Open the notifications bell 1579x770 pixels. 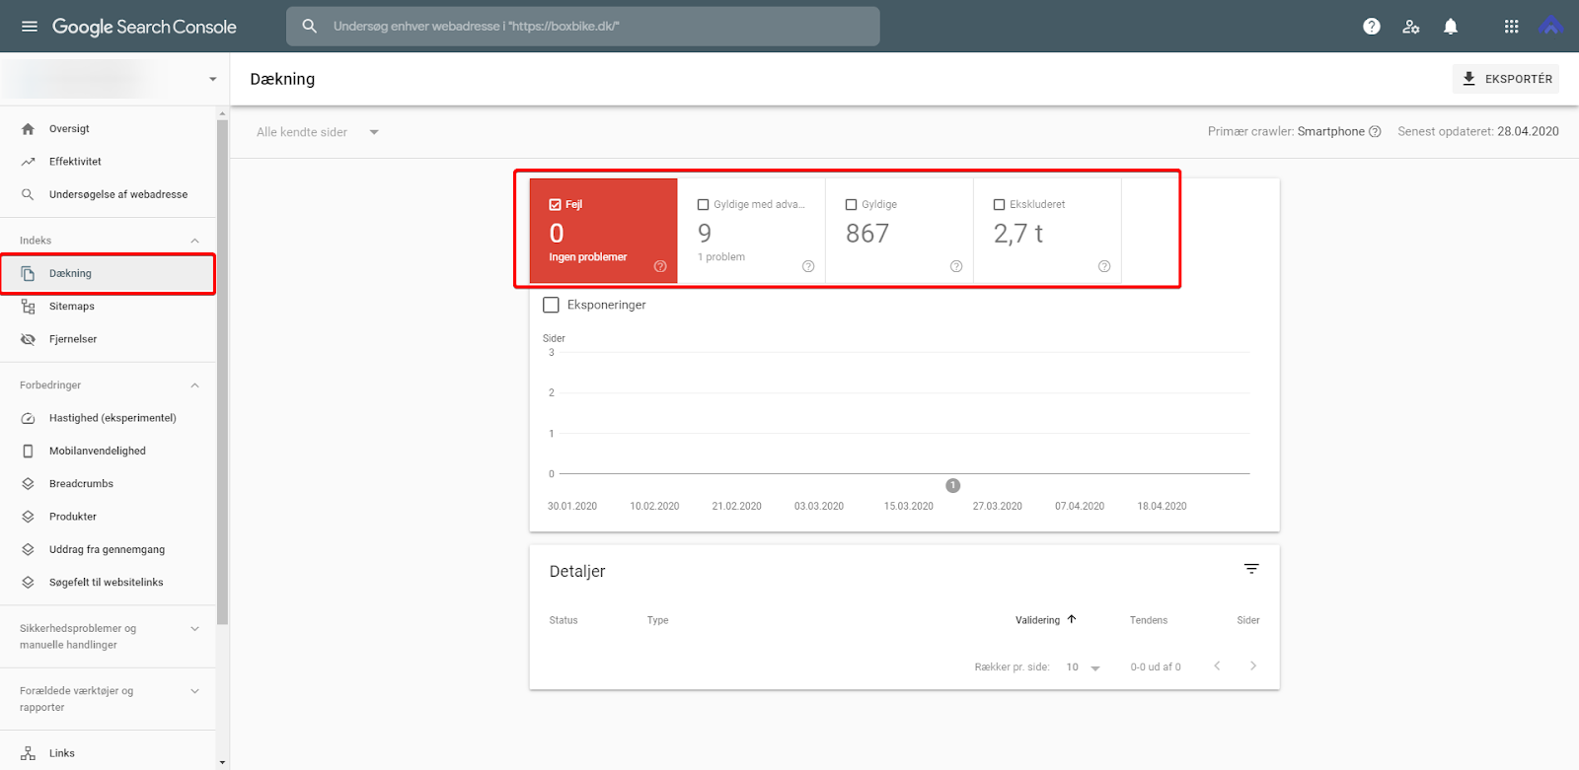click(1451, 27)
